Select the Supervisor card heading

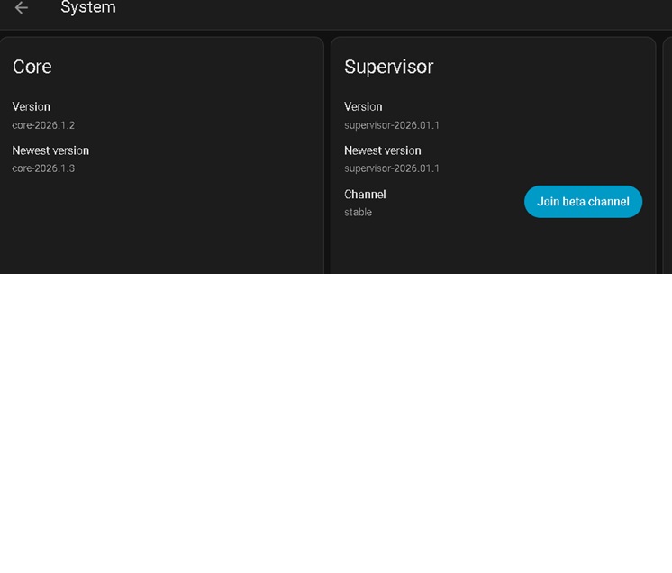click(388, 67)
